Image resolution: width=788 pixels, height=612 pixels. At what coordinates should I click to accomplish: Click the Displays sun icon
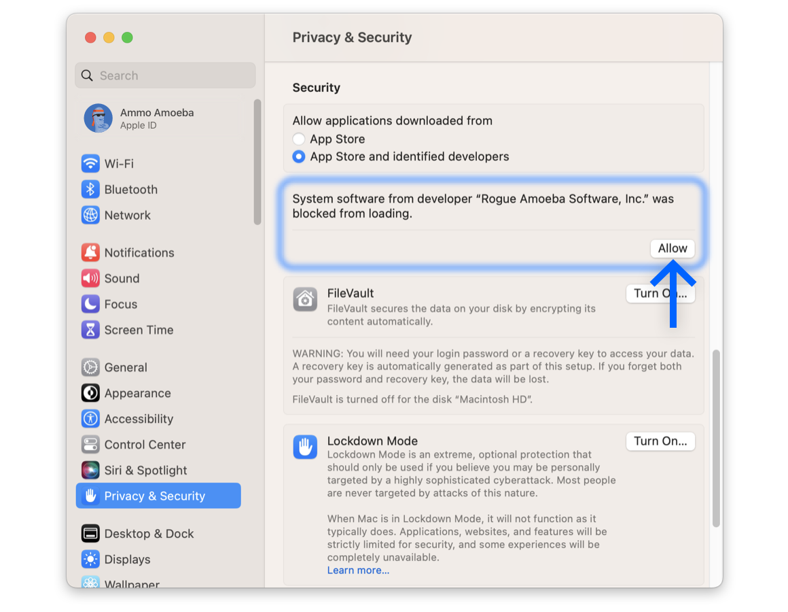(90, 559)
